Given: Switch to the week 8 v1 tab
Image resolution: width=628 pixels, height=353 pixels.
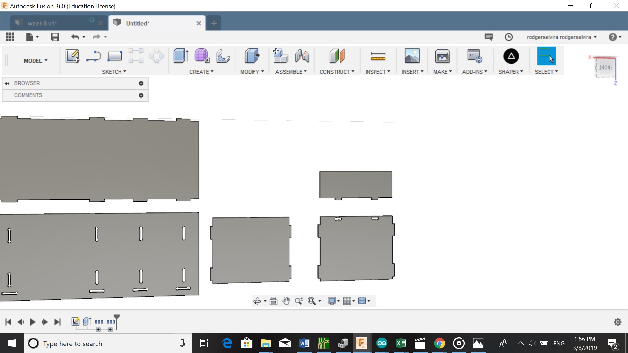Looking at the screenshot, I should coord(43,24).
